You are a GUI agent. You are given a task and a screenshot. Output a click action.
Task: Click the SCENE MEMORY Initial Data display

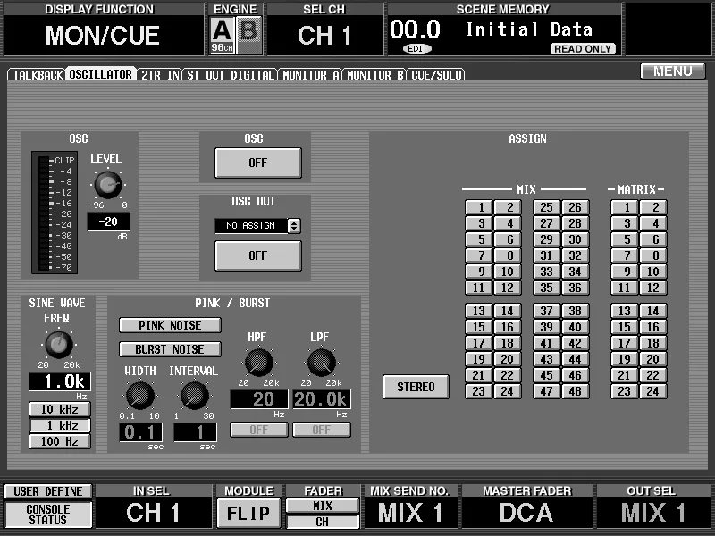click(503, 35)
